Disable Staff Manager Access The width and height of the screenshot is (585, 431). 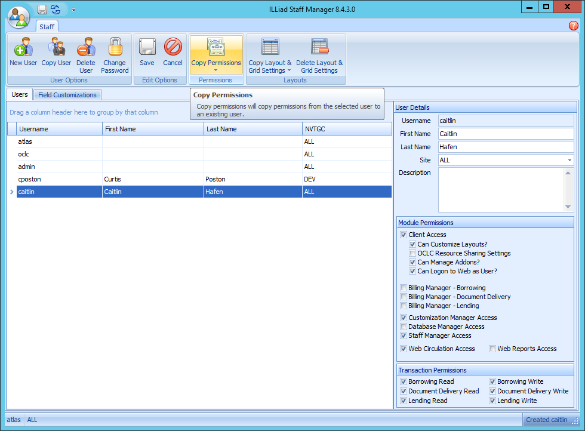tap(403, 335)
